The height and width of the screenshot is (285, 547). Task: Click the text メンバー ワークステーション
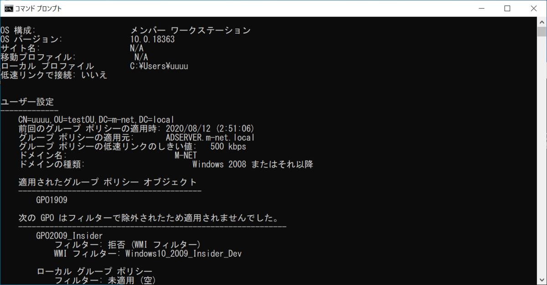pos(191,31)
